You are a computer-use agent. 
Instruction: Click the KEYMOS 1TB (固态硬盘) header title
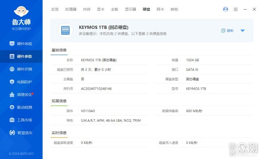coord(104,27)
